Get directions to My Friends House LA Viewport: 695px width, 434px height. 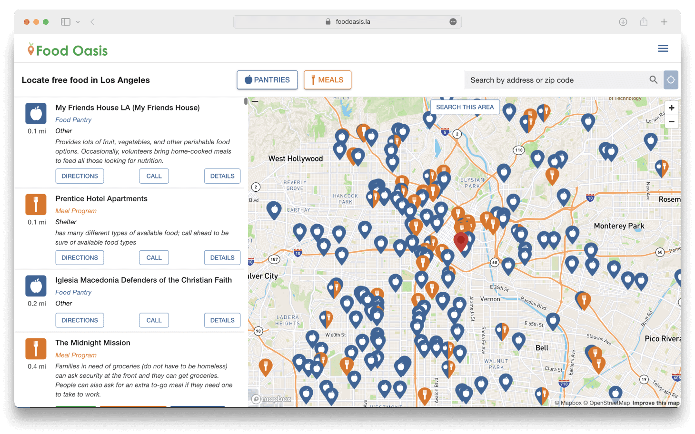79,176
